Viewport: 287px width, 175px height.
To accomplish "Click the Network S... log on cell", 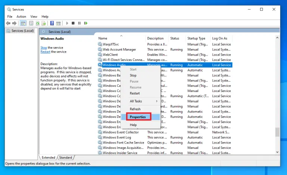I will (221, 132).
